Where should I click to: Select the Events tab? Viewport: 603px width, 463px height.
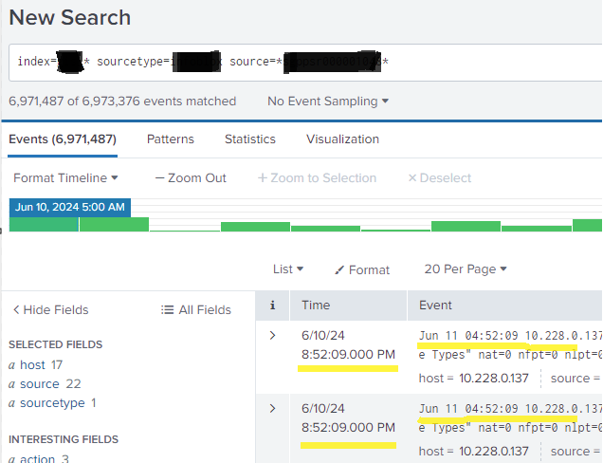(62, 139)
